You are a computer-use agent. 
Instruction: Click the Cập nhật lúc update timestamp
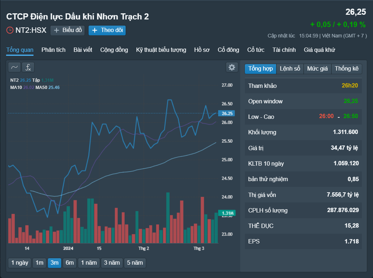pos(317,36)
